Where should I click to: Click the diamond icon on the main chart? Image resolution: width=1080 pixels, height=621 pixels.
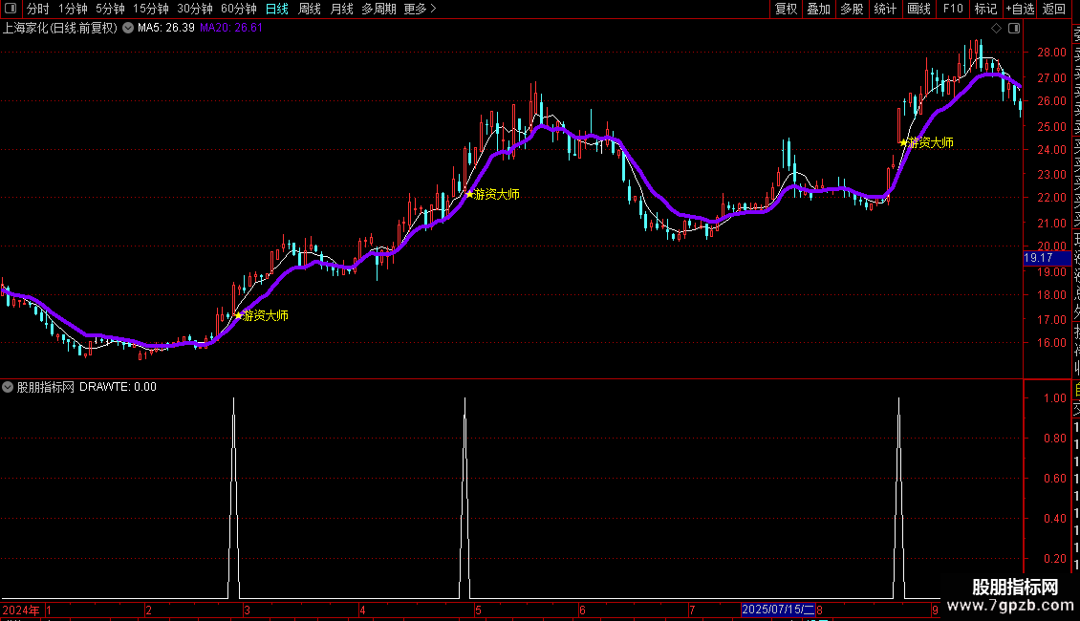click(x=996, y=29)
